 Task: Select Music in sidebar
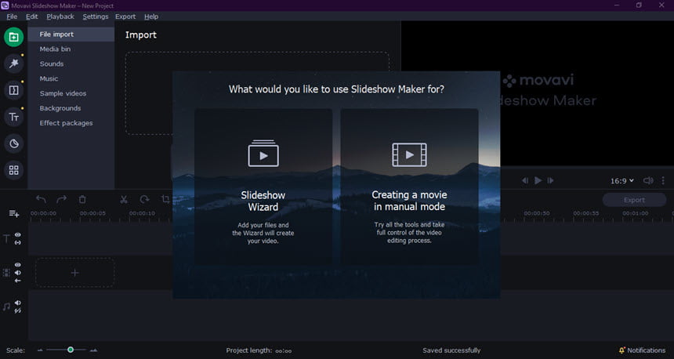click(71, 78)
